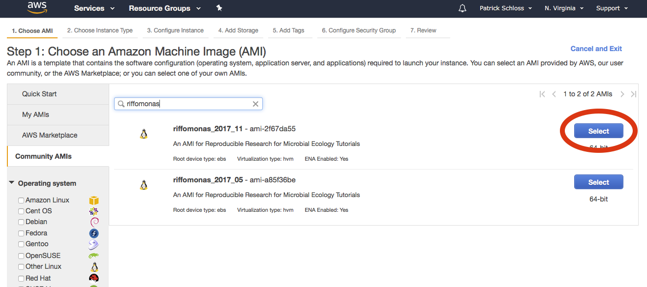
Task: Select the riffomonas_2017_11 AMI
Action: pyautogui.click(x=598, y=131)
